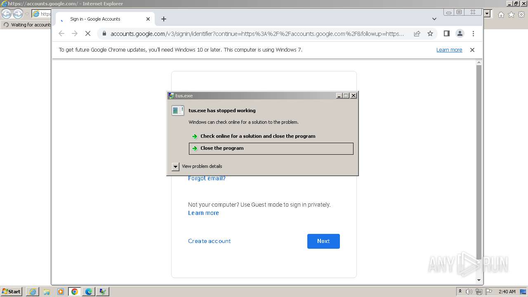The image size is (528, 297).
Task: Choose Close the program
Action: tap(271, 148)
